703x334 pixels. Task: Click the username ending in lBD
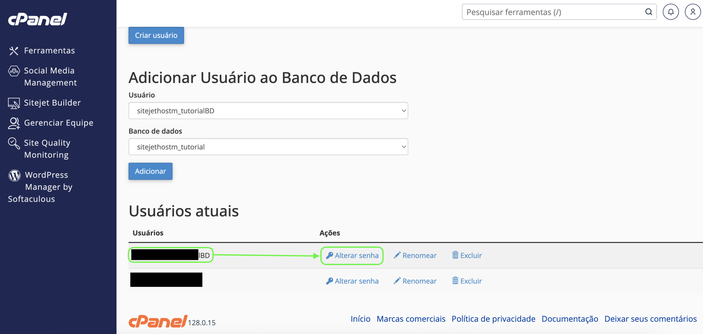[171, 255]
